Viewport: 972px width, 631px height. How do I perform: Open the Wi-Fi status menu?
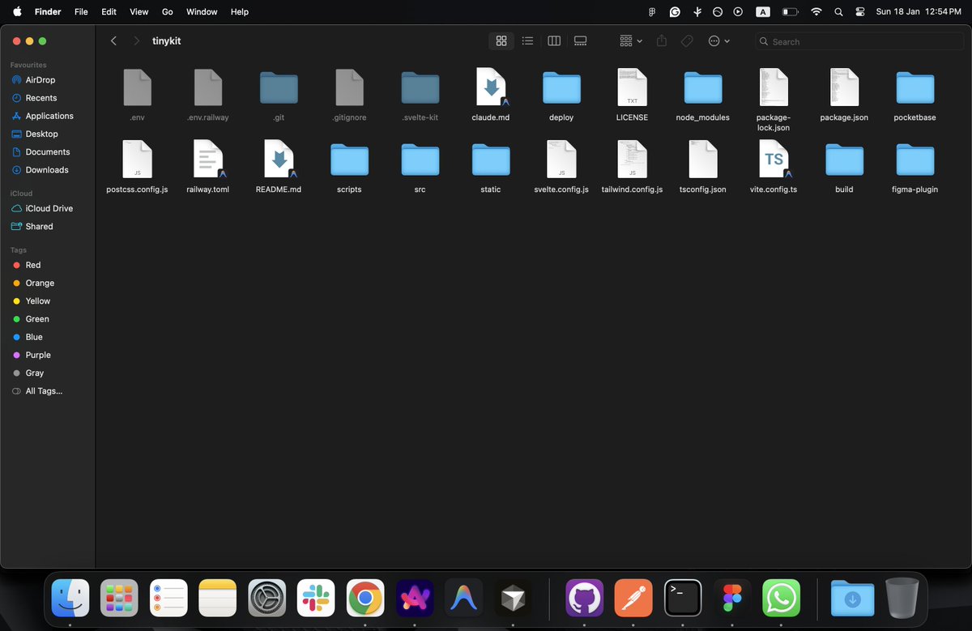coord(816,12)
